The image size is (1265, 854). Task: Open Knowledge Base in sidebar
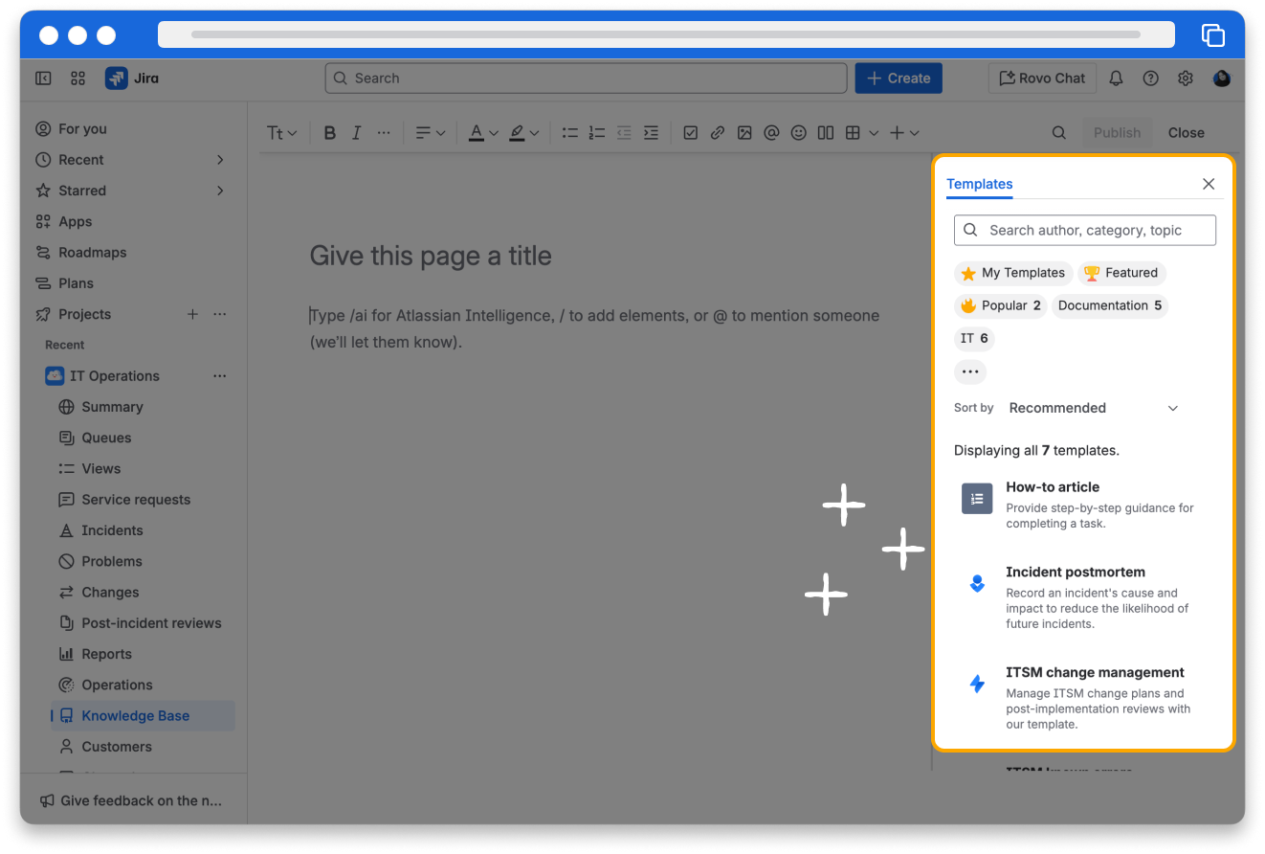point(135,716)
